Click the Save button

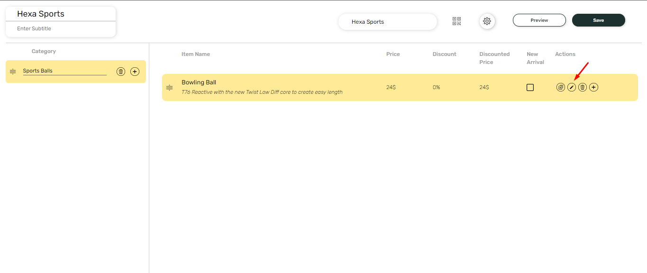tap(598, 20)
